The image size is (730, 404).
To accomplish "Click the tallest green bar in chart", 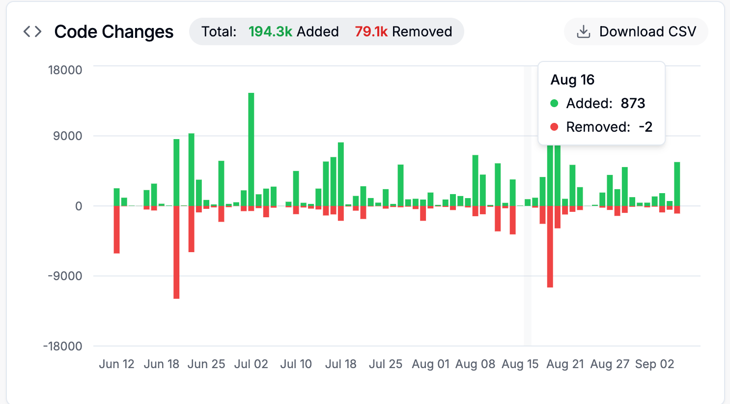I will tap(251, 147).
